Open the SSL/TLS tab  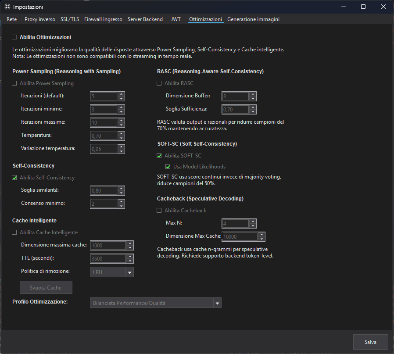[70, 19]
